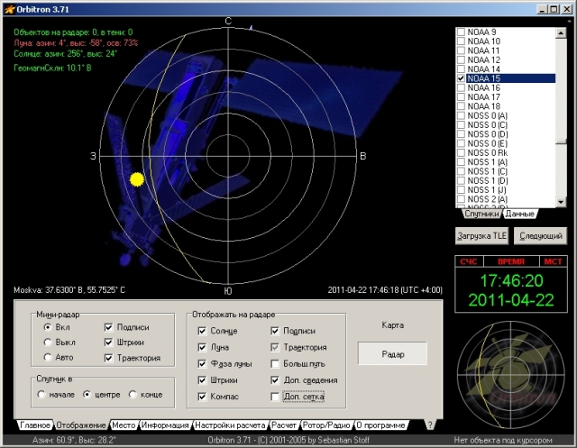Click the satellite list scrollbar thumb
This screenshot has height=448, width=577.
pyautogui.click(x=561, y=142)
